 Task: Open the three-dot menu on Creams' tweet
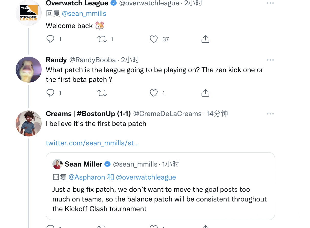(x=270, y=113)
